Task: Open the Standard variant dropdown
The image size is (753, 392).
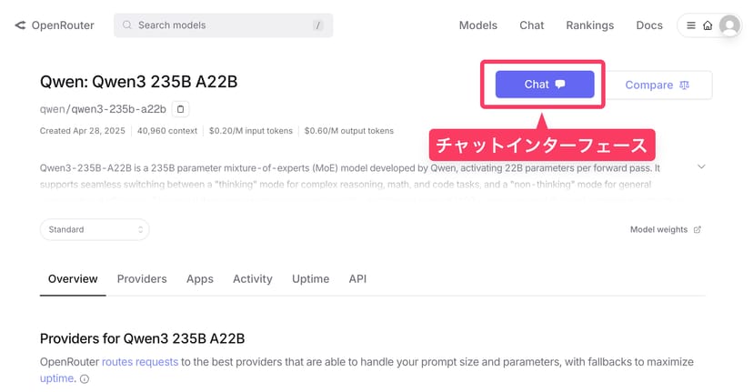Action: pyautogui.click(x=95, y=230)
